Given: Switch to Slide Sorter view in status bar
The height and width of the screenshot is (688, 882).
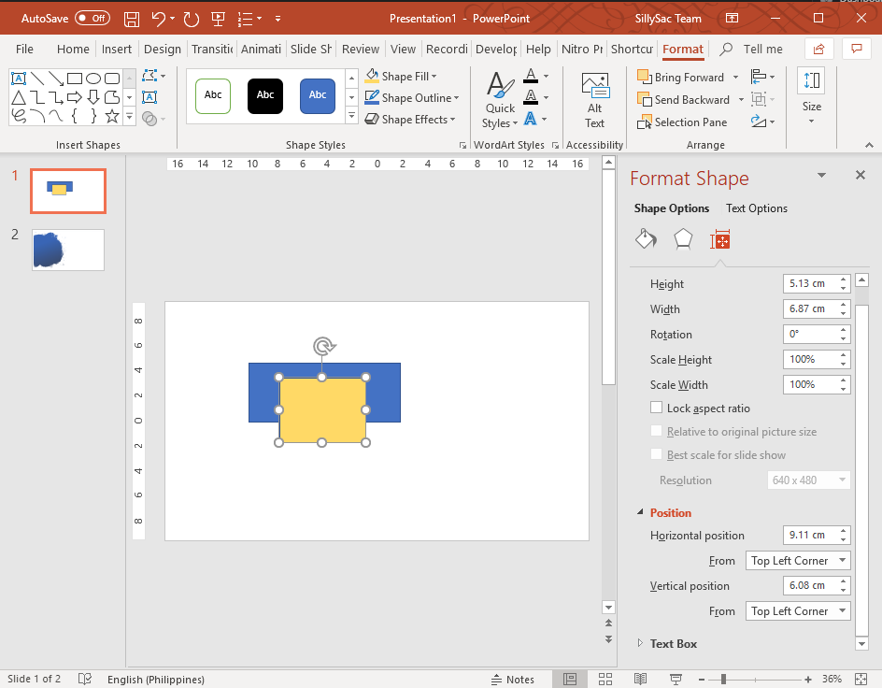Looking at the screenshot, I should [605, 679].
